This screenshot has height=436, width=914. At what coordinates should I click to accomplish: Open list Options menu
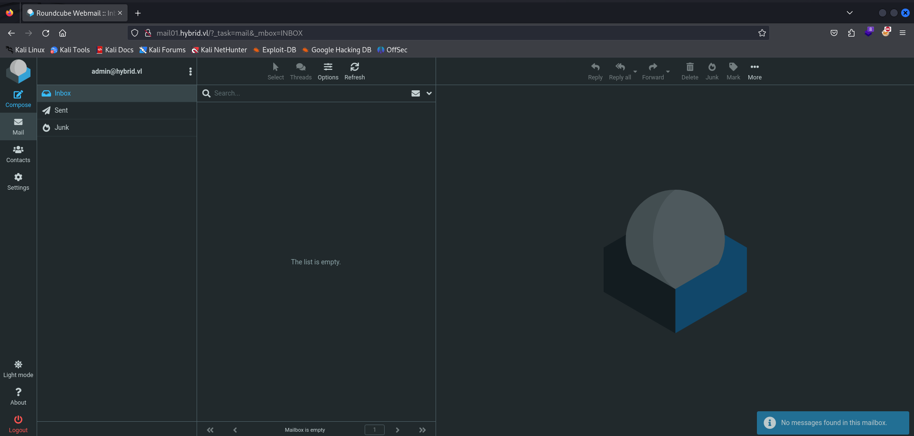coord(328,67)
